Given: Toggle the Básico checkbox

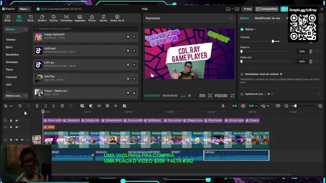Looking at the screenshot, I should coord(242,29).
